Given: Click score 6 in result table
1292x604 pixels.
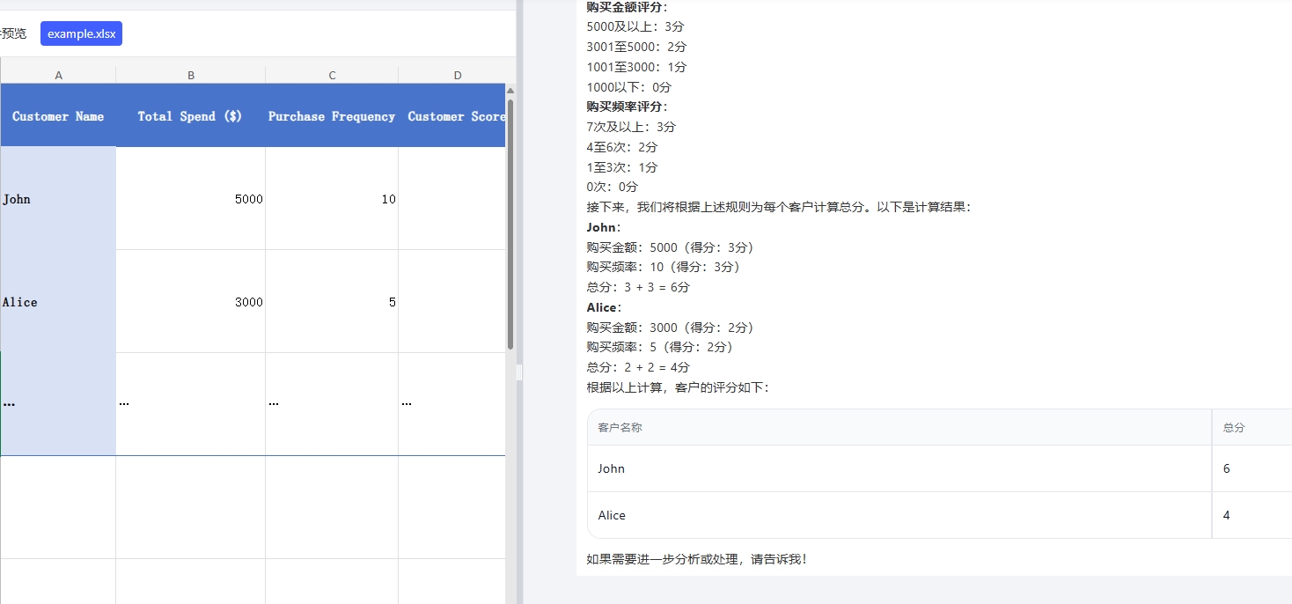Looking at the screenshot, I should click(1227, 468).
